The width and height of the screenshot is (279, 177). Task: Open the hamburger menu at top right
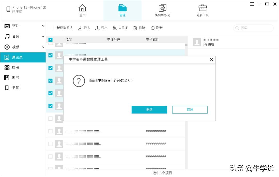252,4
